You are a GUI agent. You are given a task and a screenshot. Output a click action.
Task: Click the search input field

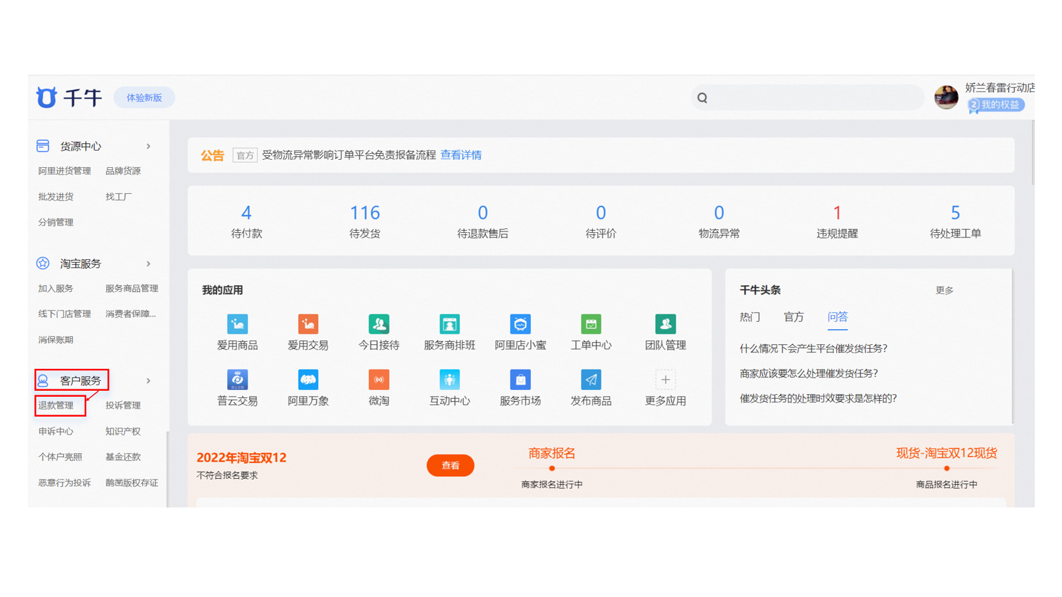[813, 98]
